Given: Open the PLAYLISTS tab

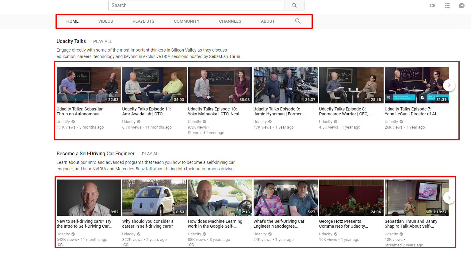Looking at the screenshot, I should pyautogui.click(x=143, y=21).
